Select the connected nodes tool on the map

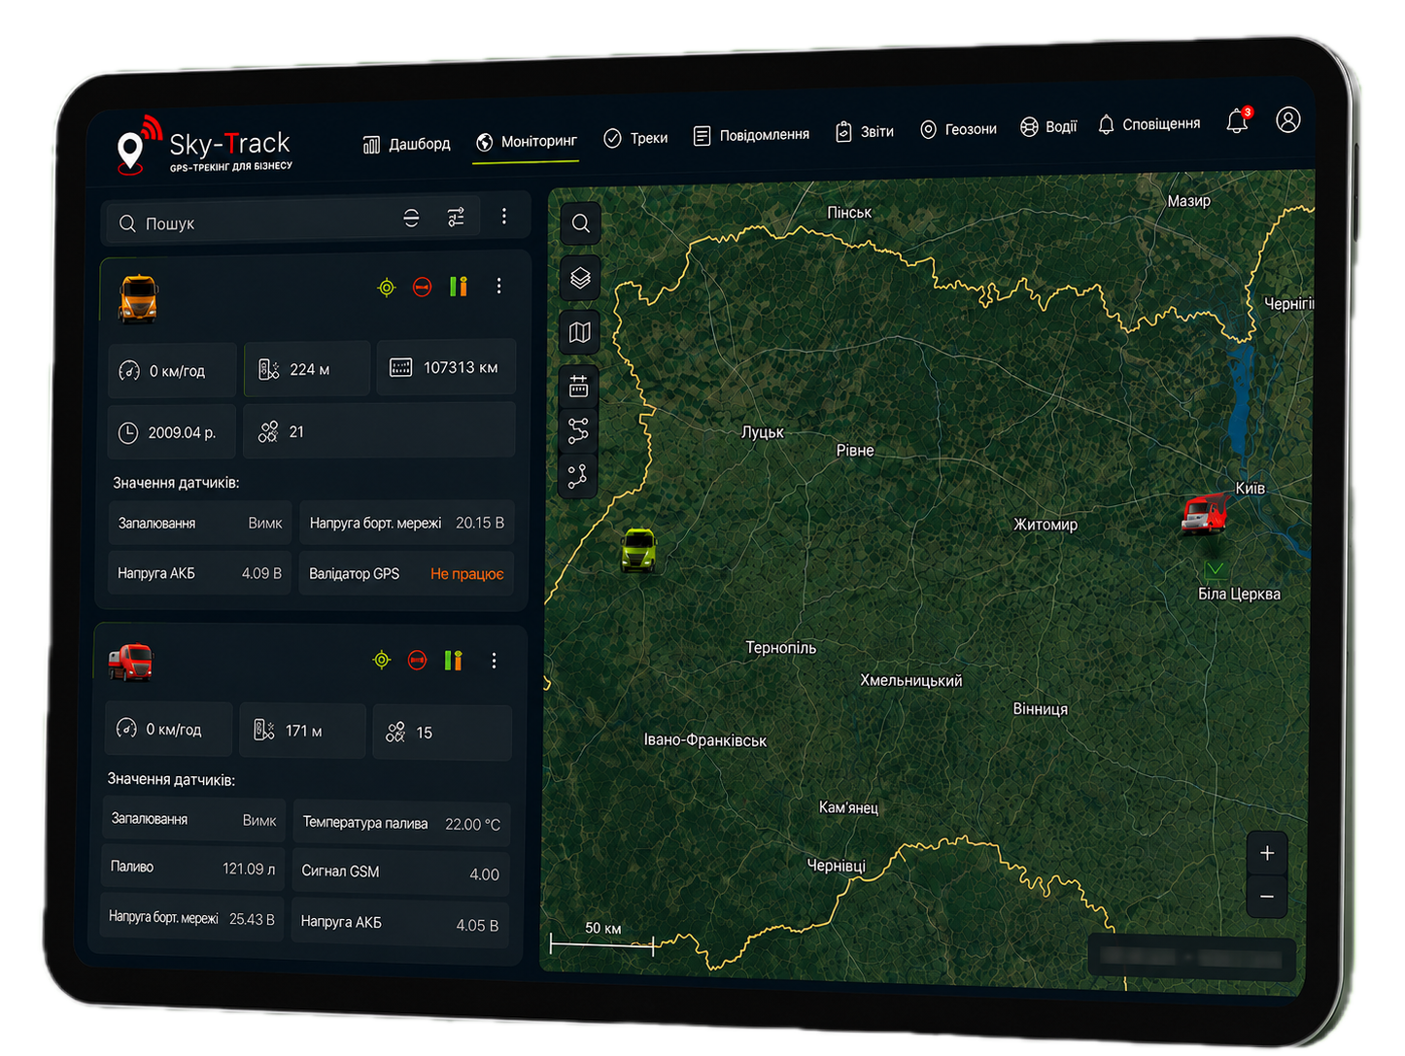click(577, 476)
